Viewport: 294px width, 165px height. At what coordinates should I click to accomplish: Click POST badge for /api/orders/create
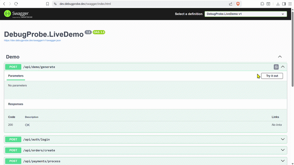13,150
